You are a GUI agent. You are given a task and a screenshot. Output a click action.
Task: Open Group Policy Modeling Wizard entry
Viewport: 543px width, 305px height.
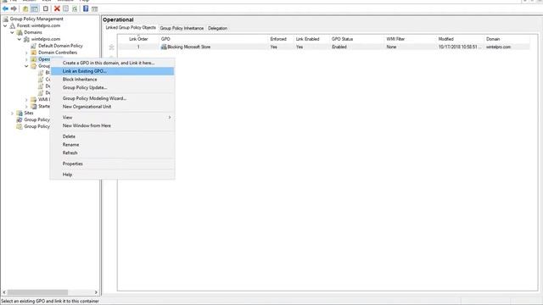point(113,98)
